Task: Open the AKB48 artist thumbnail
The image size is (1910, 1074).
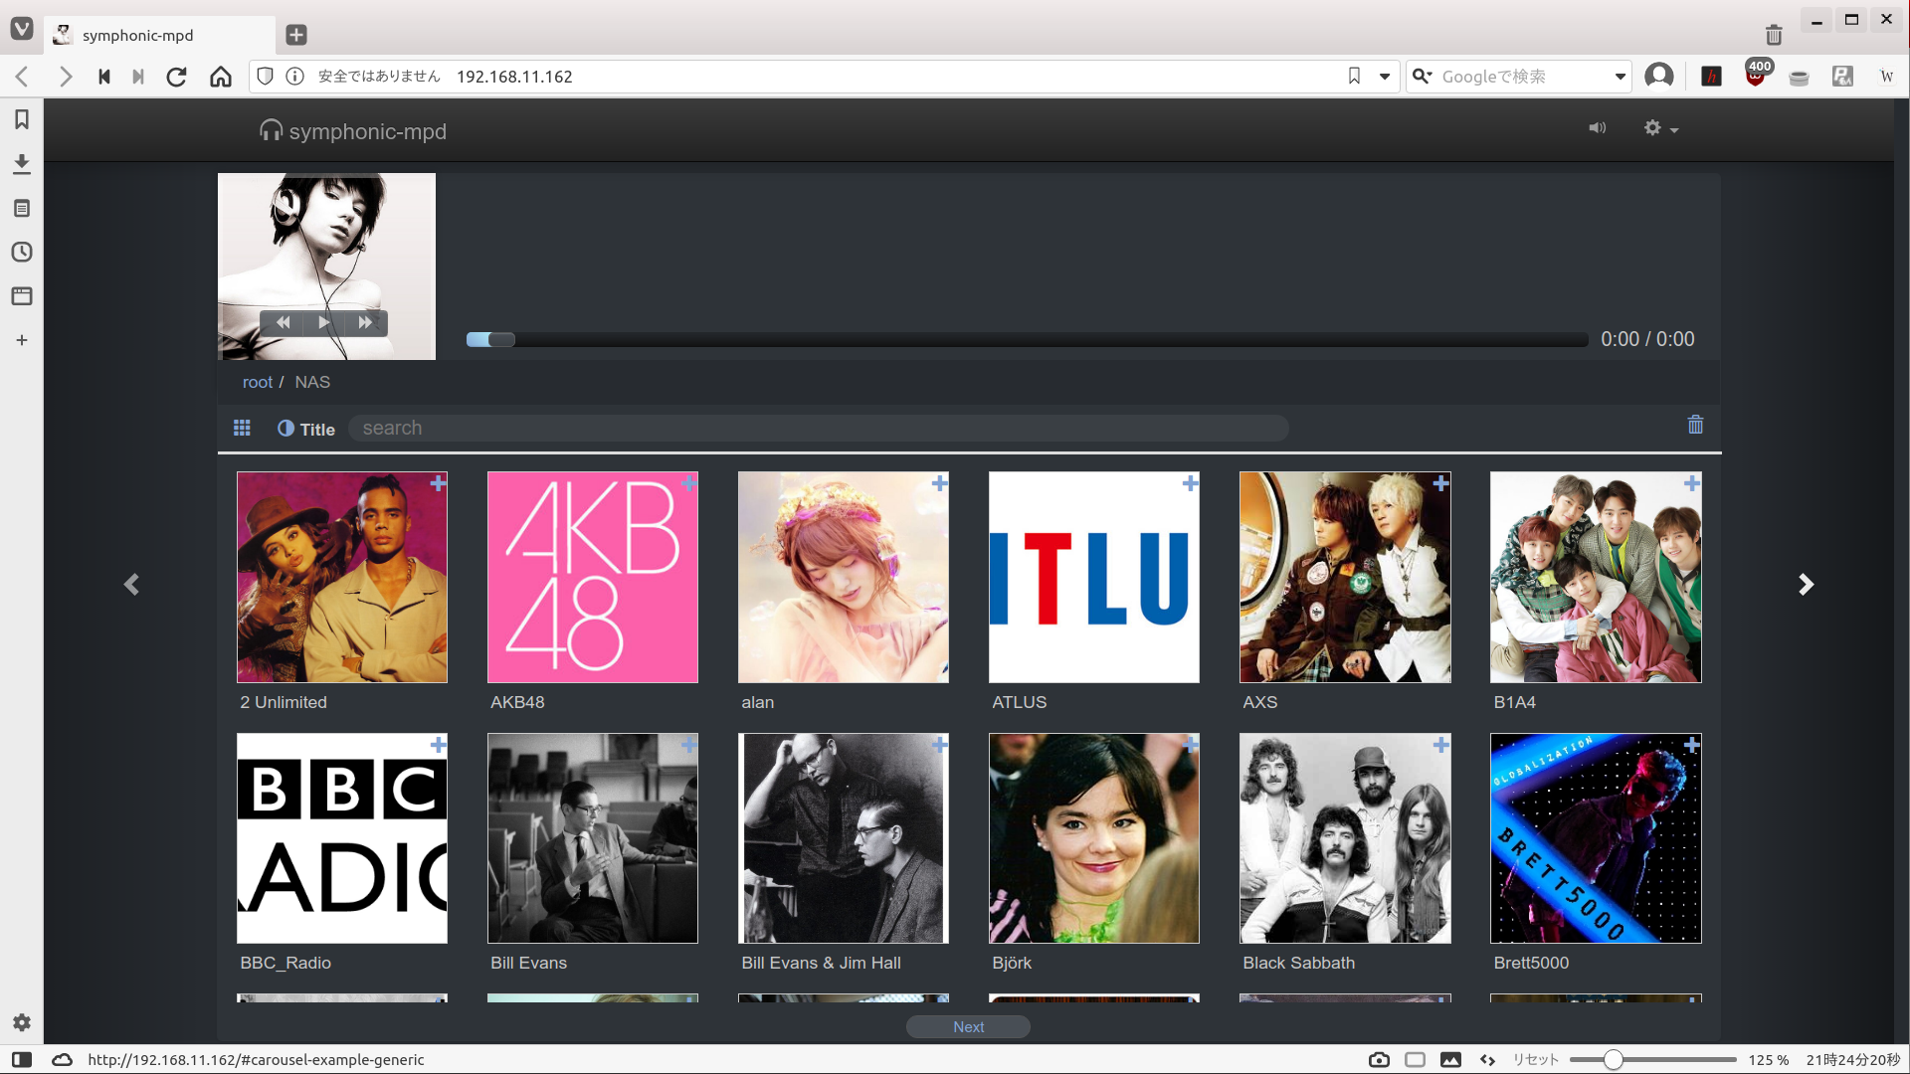Action: (x=593, y=577)
